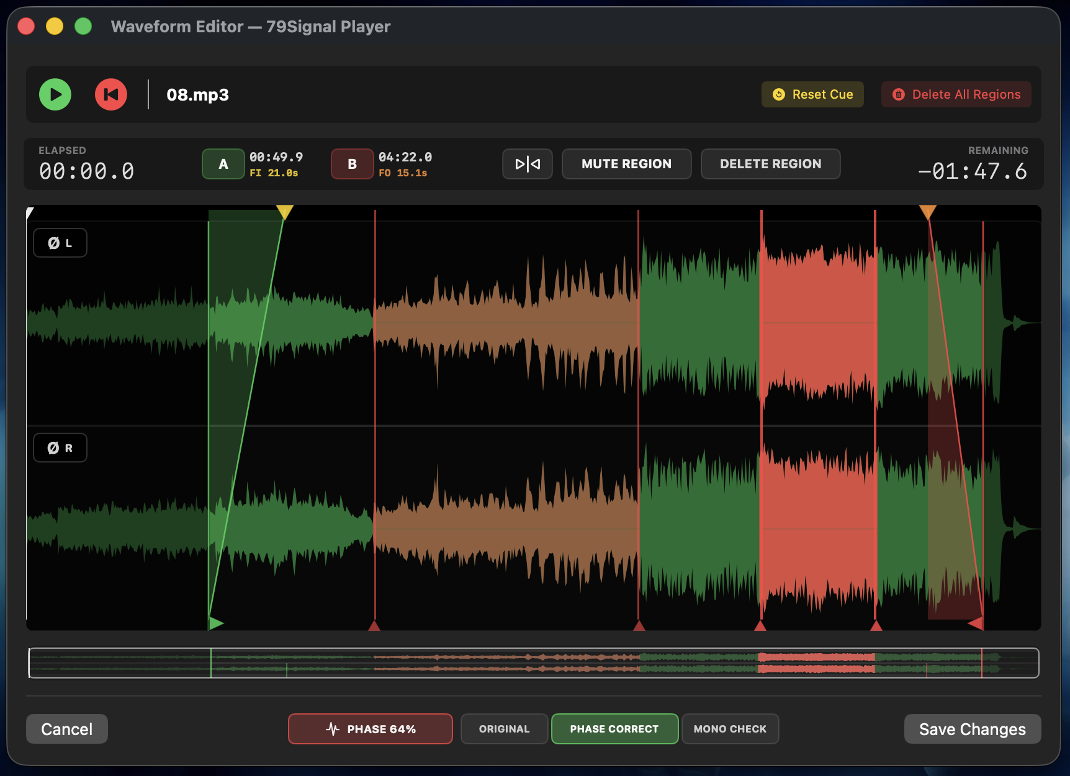
Task: Click the overview waveform minimap
Action: (534, 663)
